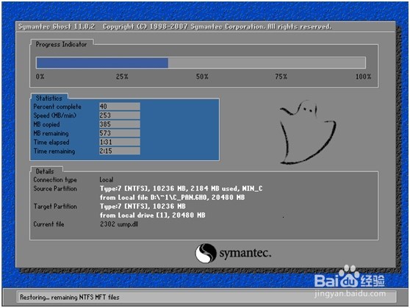Image resolution: width=410 pixels, height=308 pixels.
Task: Click the Symantec yin-yang logo
Action: point(206,253)
